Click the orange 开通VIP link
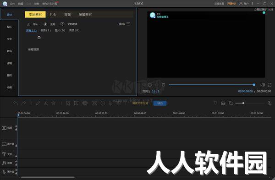The width and height of the screenshot is (275, 180). (x=231, y=4)
